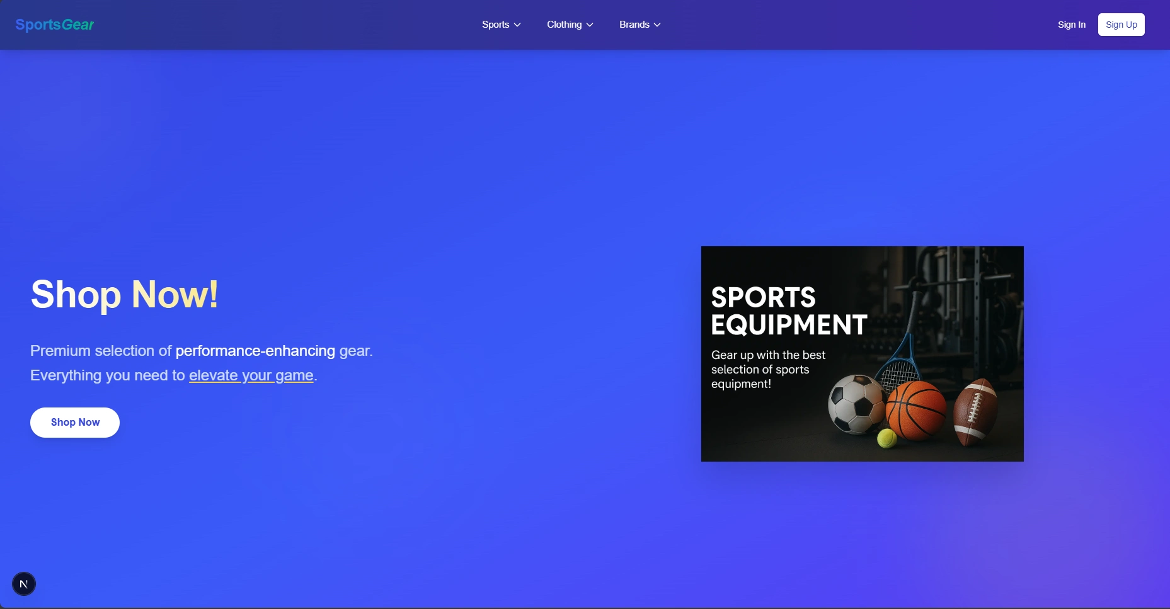Screen dimensions: 1170x609
Task: Open the Clothing menu
Action: [x=570, y=25]
